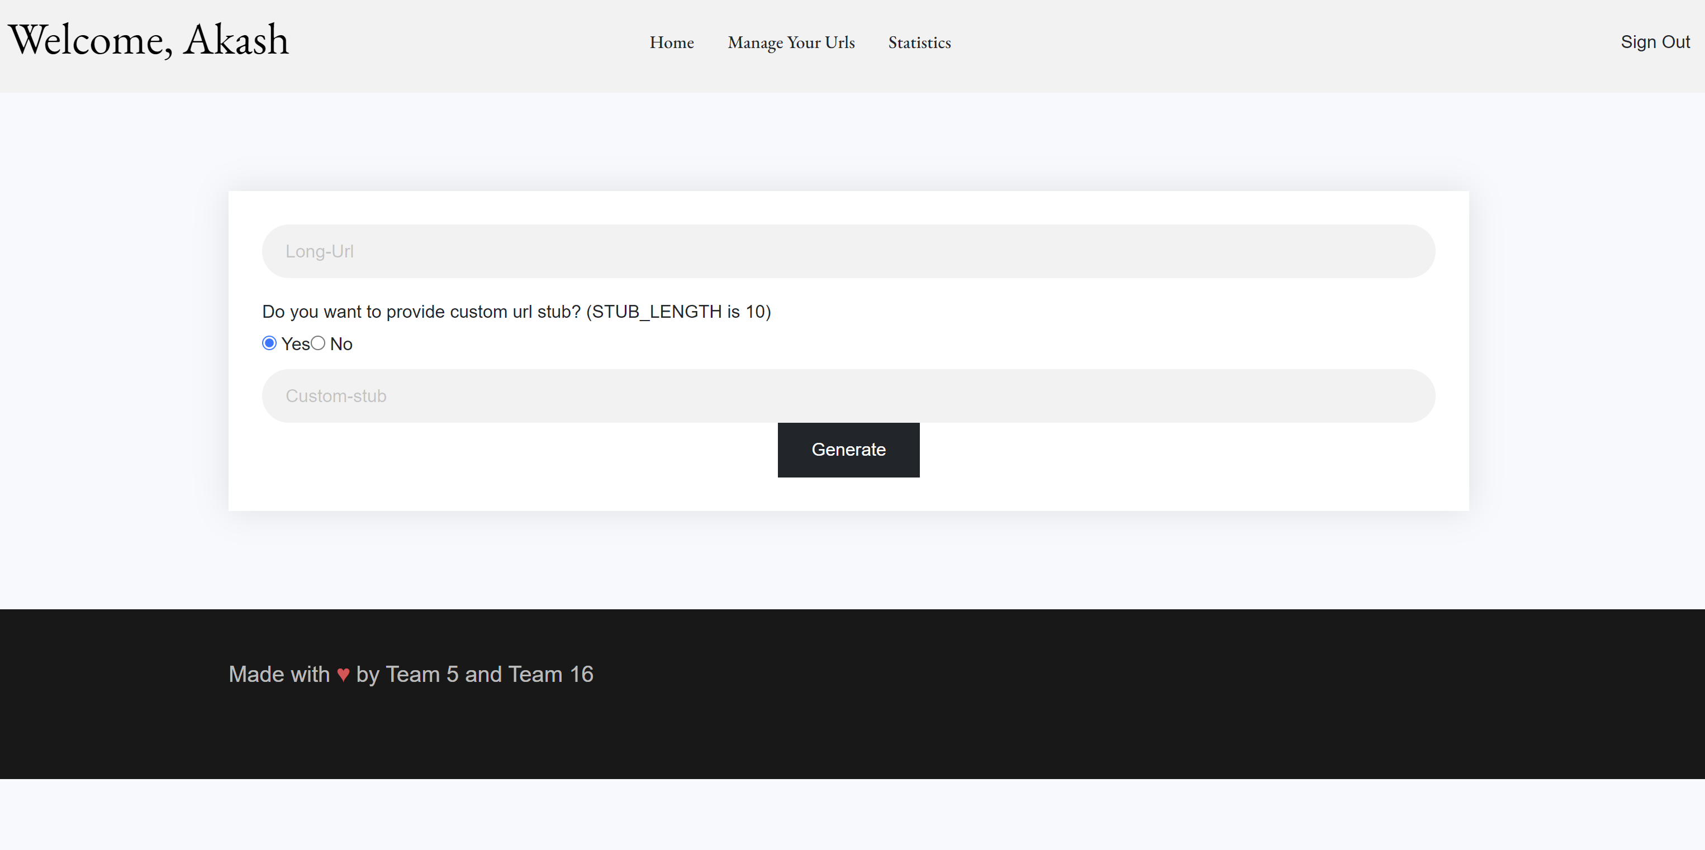The width and height of the screenshot is (1705, 850).
Task: Click the custom url stub question text
Action: pos(421,312)
